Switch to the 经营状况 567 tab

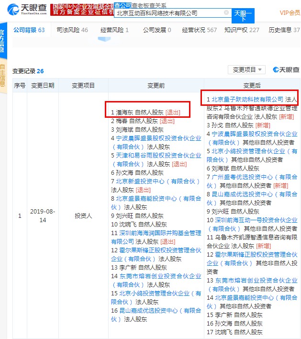tap(199, 30)
